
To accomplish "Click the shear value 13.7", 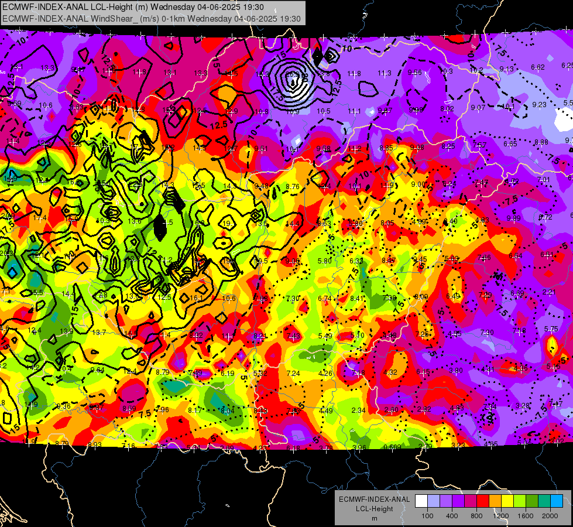I will [99, 333].
